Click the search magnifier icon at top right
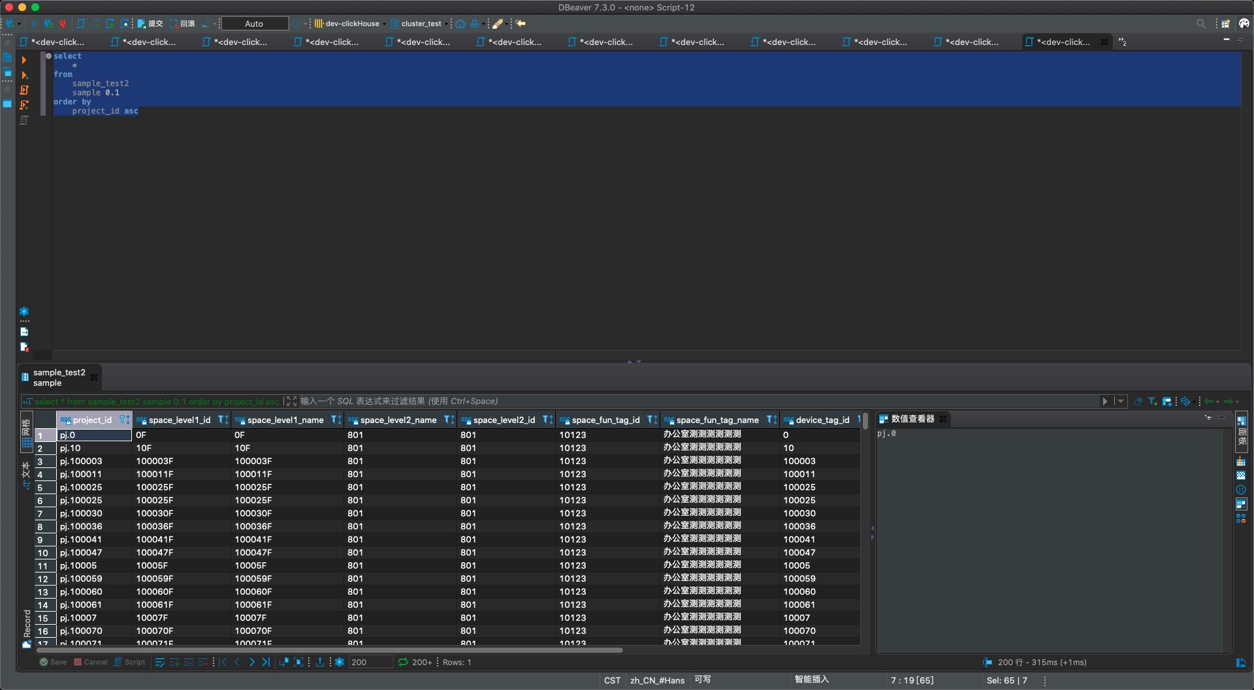This screenshot has width=1254, height=690. click(1201, 24)
